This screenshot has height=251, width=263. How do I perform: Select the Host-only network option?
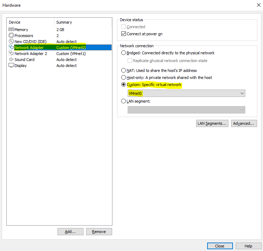(123, 78)
